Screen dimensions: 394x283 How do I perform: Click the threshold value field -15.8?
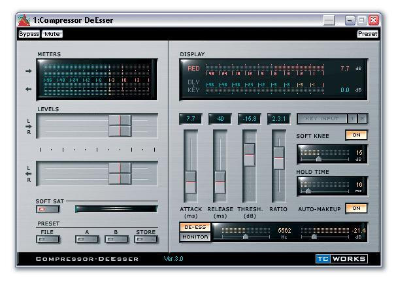click(x=250, y=119)
